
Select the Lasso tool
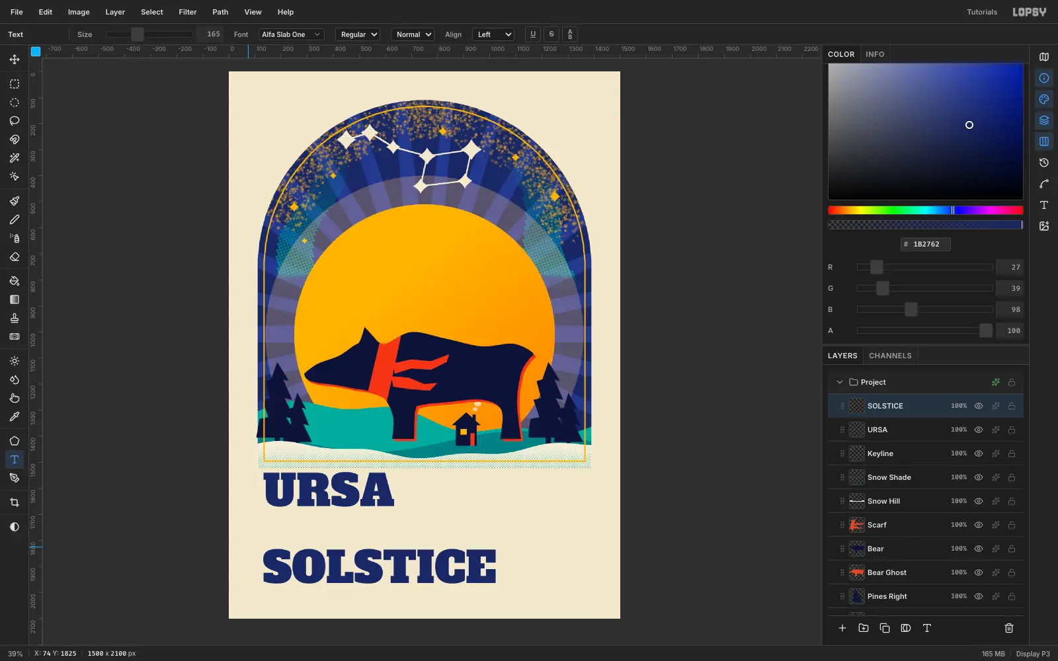coord(15,121)
